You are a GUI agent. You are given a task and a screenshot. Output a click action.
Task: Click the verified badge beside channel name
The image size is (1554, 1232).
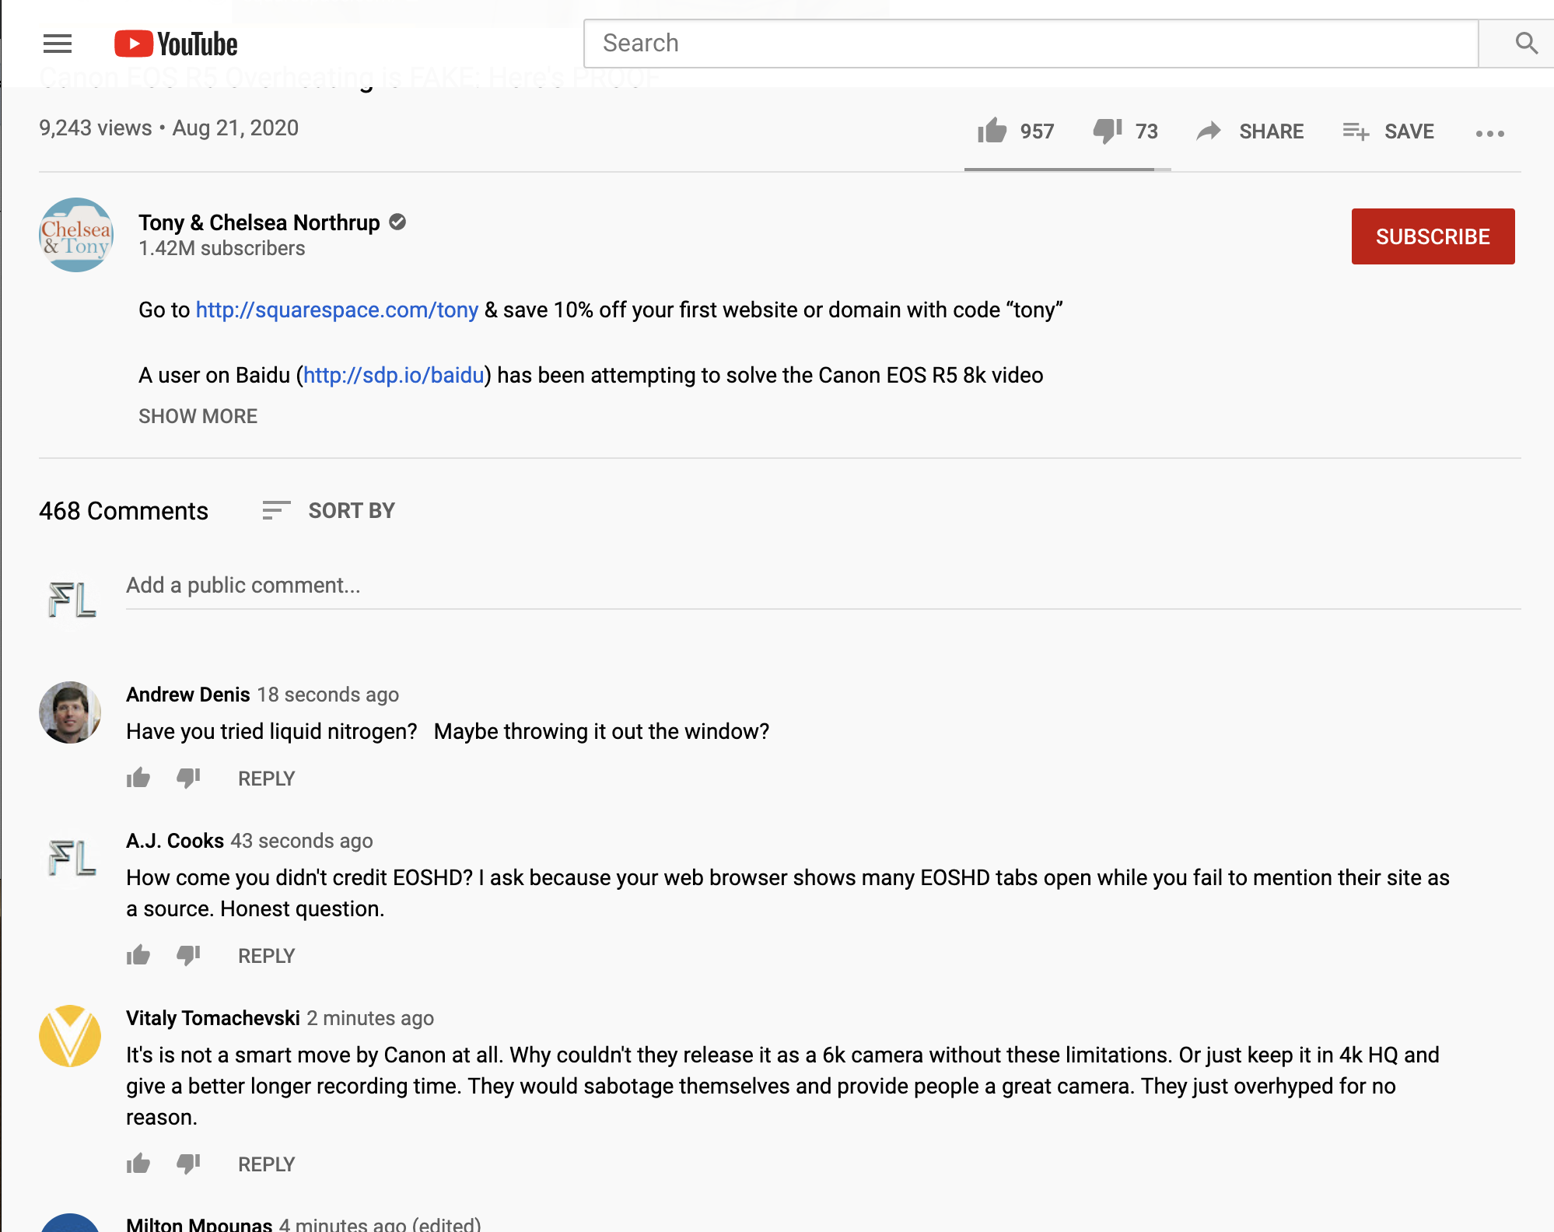(x=397, y=222)
